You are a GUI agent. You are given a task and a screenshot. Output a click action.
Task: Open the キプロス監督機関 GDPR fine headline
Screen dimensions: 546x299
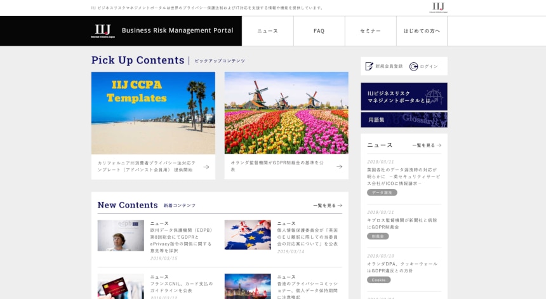(x=402, y=223)
